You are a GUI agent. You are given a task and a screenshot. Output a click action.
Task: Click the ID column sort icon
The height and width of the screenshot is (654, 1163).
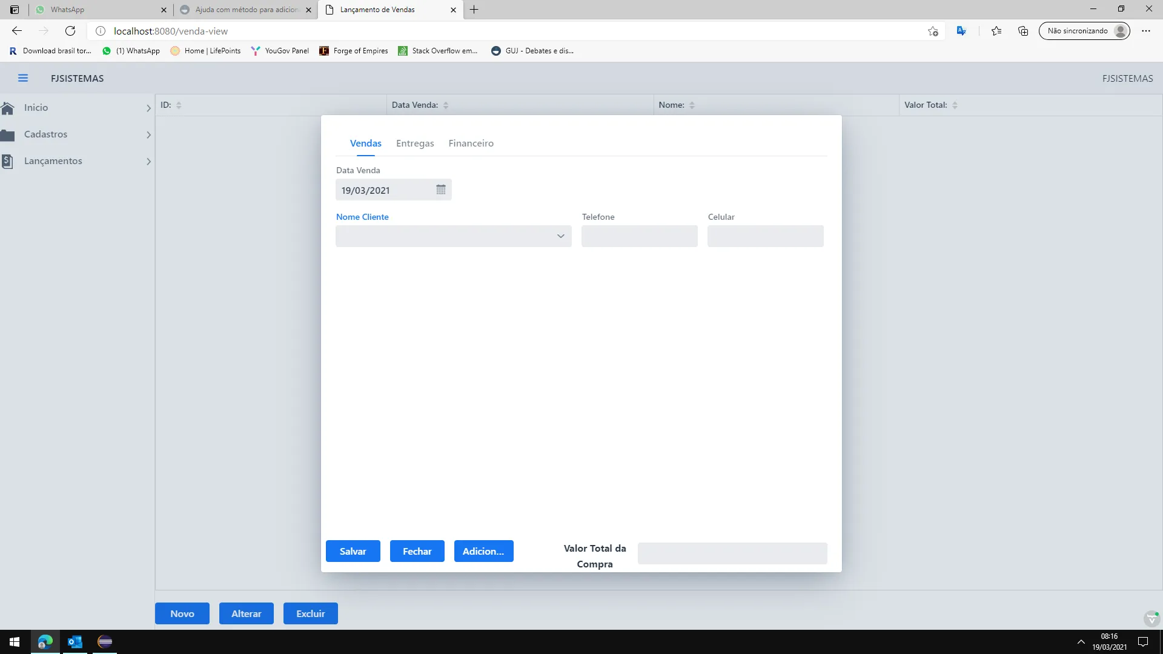click(179, 105)
